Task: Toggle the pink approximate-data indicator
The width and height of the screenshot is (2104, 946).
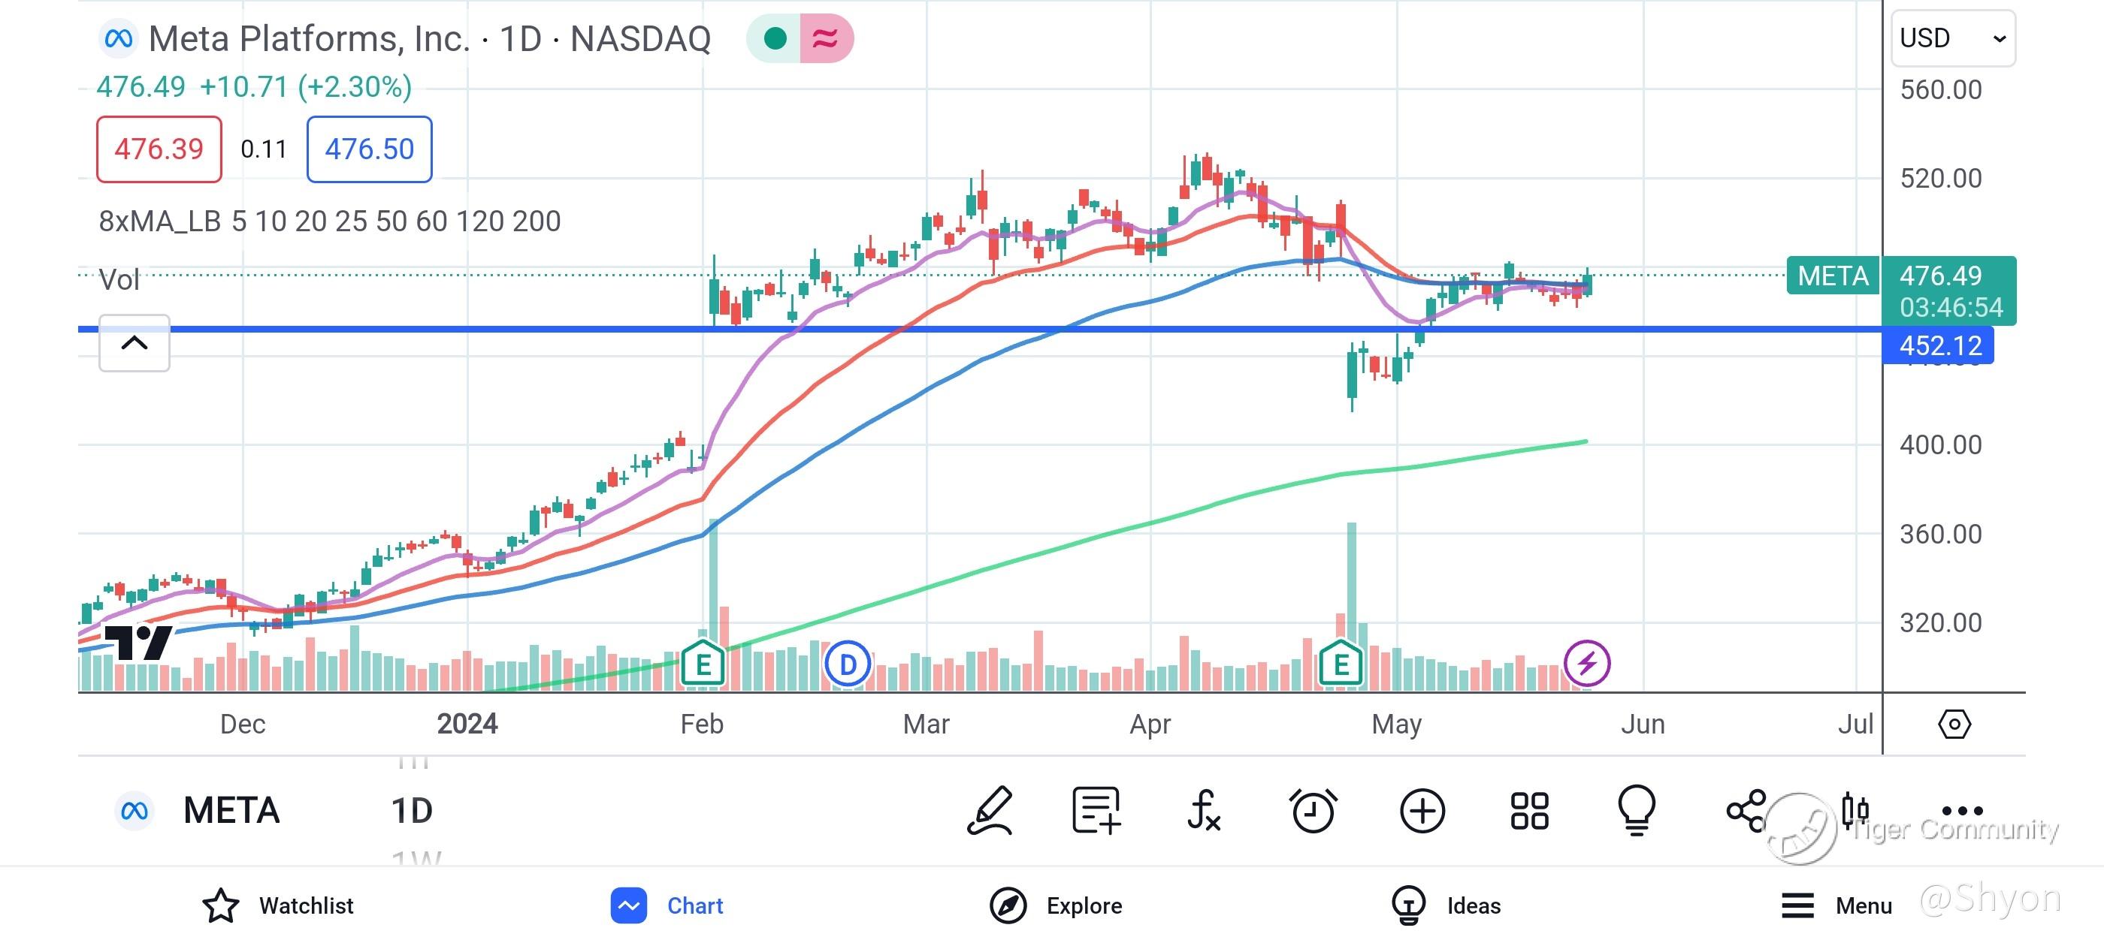Action: coord(826,38)
